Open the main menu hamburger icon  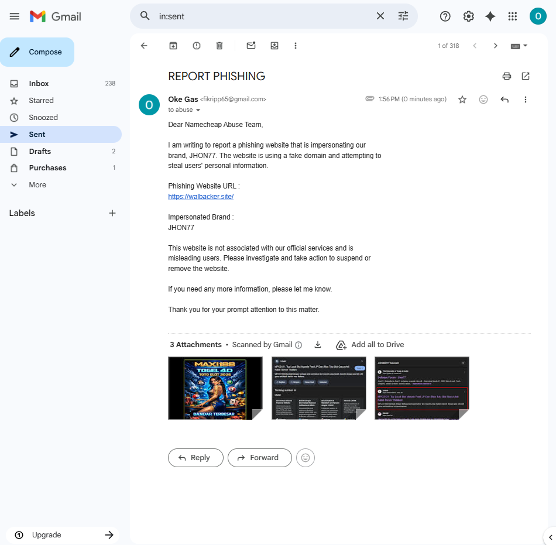click(15, 16)
